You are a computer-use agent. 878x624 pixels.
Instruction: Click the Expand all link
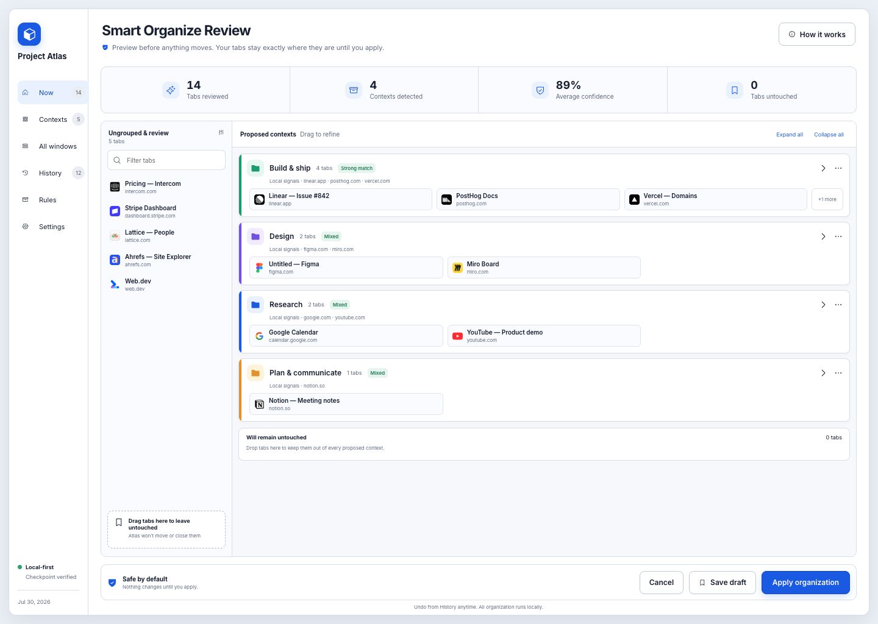tap(790, 135)
